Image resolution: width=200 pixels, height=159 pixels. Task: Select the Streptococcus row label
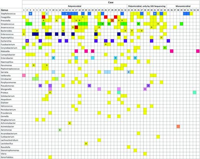pos(7,24)
